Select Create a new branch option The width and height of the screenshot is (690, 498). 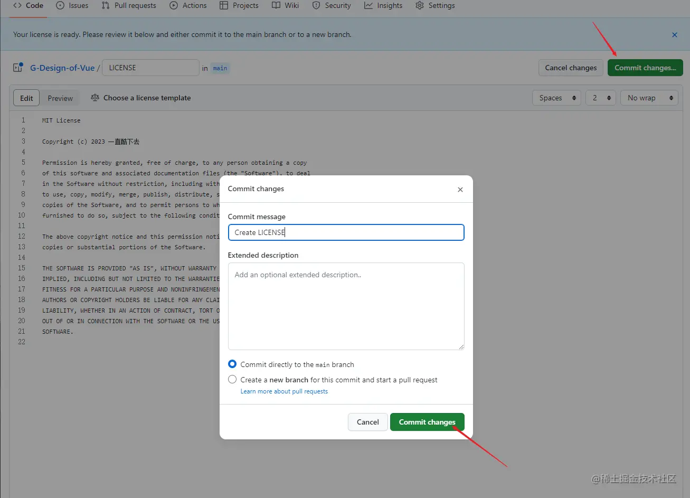[x=232, y=380]
